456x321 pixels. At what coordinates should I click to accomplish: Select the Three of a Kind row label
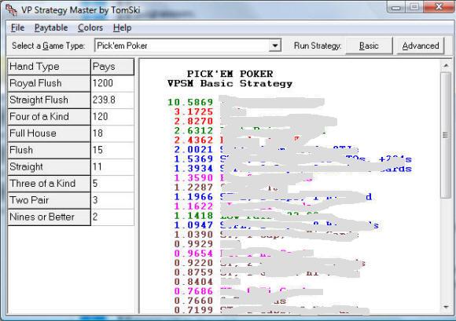tap(49, 184)
